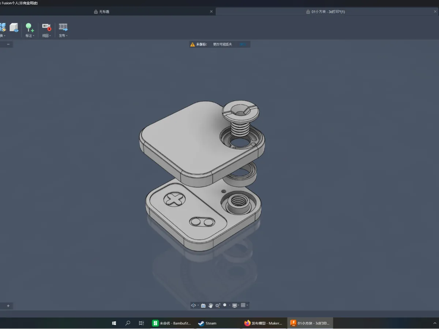The width and height of the screenshot is (439, 329).
Task: Click the 更改可能丢失 warning text
Action: pyautogui.click(x=222, y=44)
